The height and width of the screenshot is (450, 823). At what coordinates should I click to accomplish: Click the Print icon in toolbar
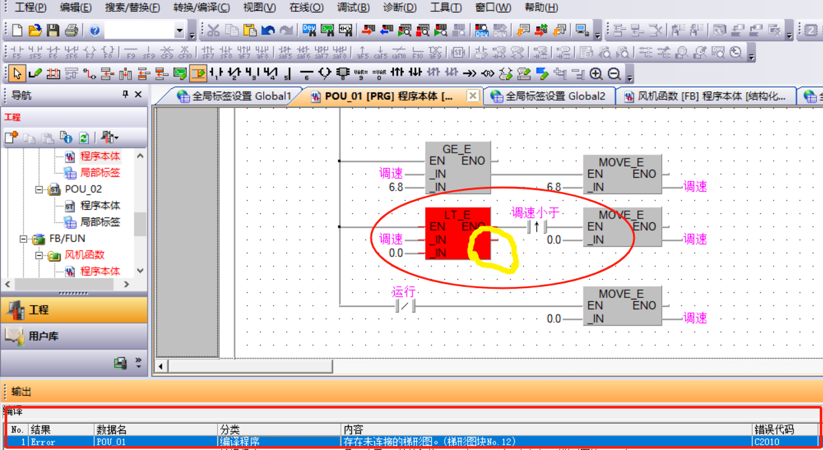72,30
